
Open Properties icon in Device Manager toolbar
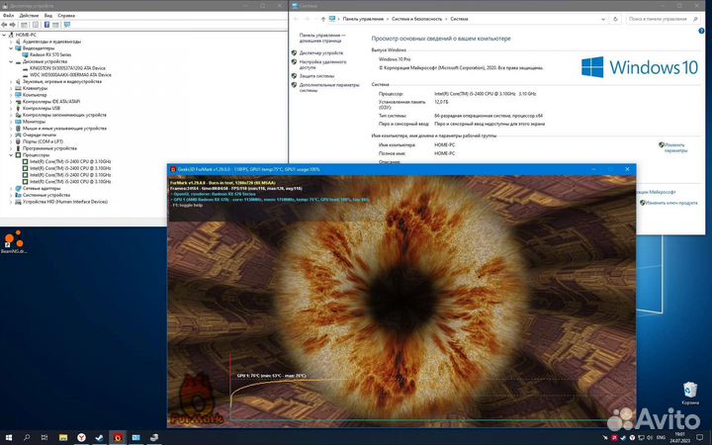click(x=36, y=25)
